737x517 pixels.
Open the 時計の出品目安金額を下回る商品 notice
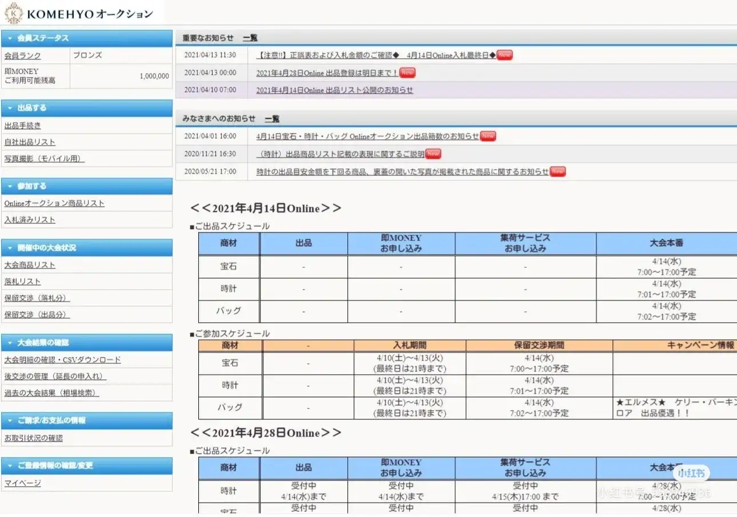(402, 172)
